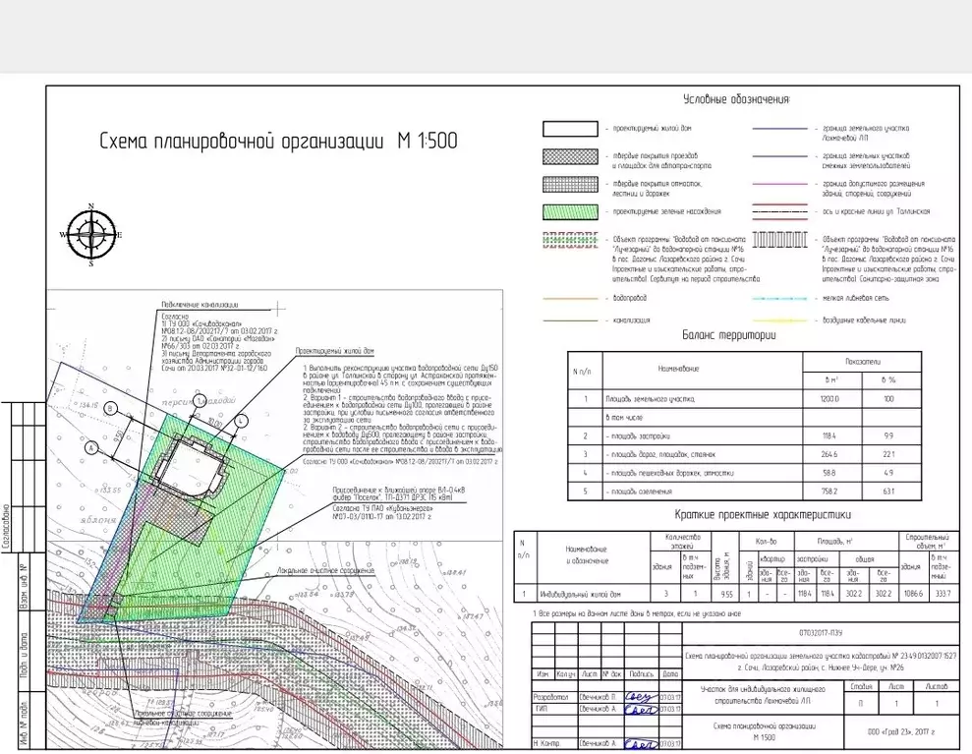Image resolution: width=972 pixels, height=754 pixels.
Task: Click the '07032017-ПЗУ' document code
Action: (821, 634)
